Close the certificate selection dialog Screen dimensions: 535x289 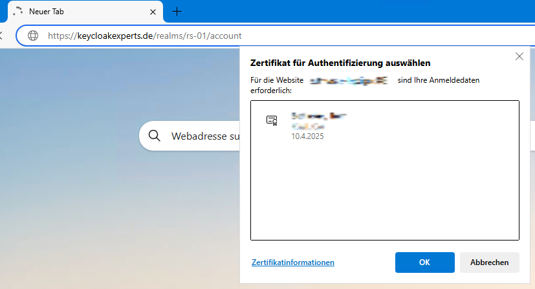[519, 56]
